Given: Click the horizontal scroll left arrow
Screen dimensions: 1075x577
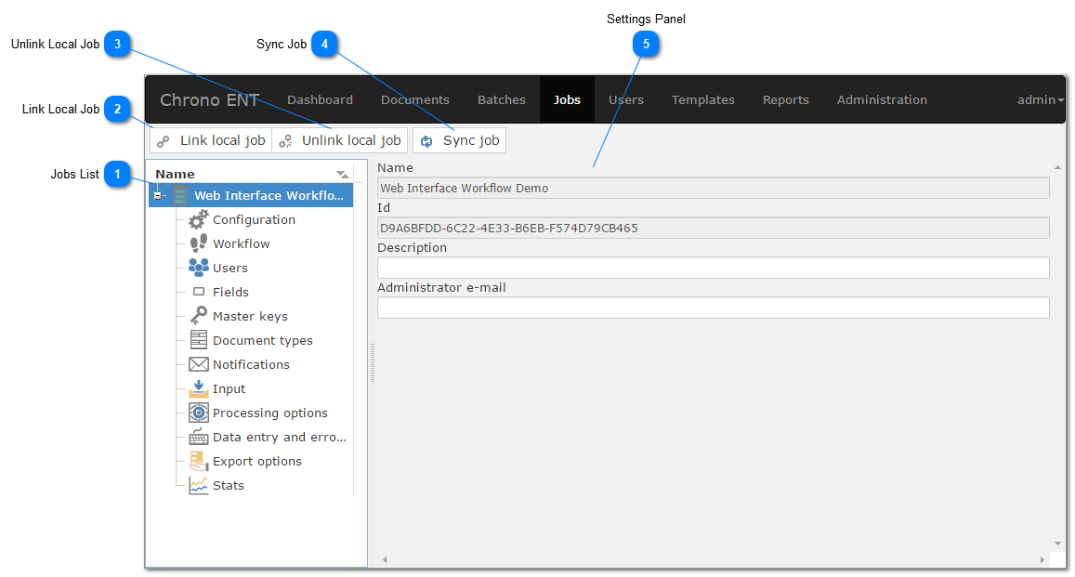Looking at the screenshot, I should [x=385, y=560].
